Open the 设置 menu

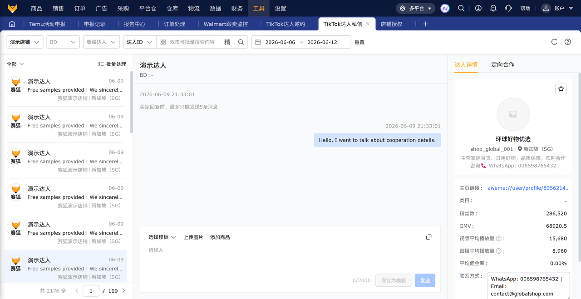click(281, 8)
